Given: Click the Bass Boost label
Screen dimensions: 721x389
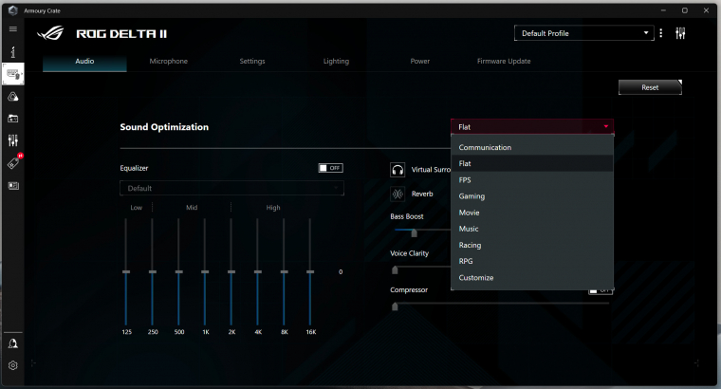Looking at the screenshot, I should (x=406, y=216).
